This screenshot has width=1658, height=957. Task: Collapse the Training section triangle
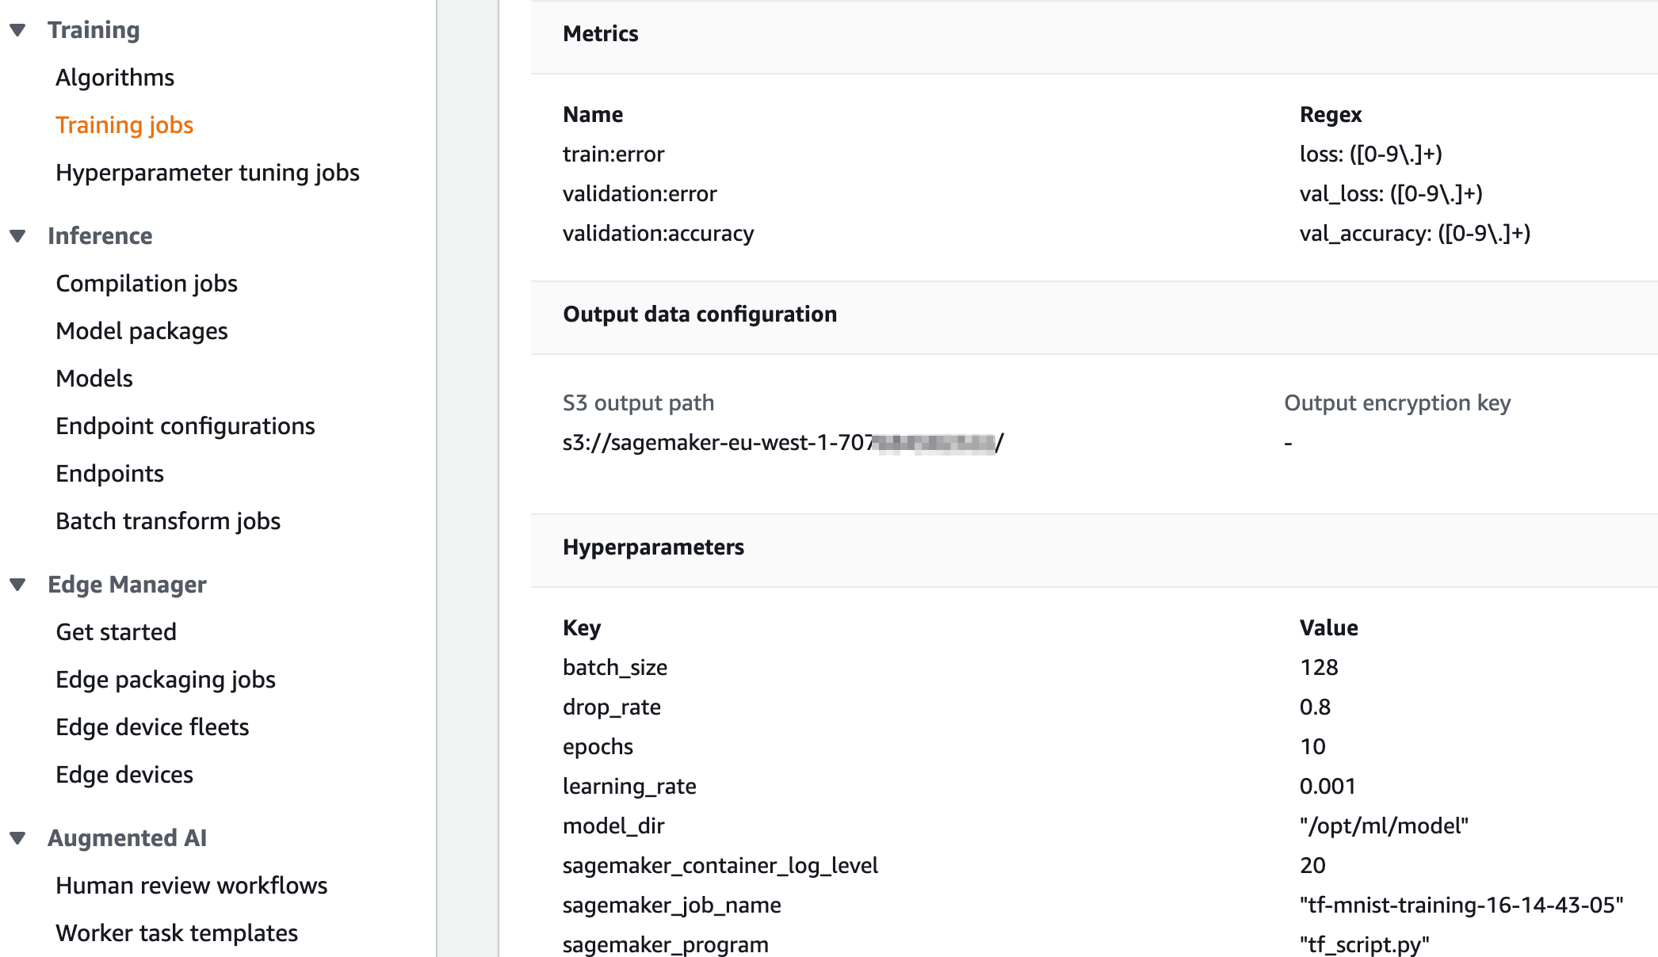17,30
